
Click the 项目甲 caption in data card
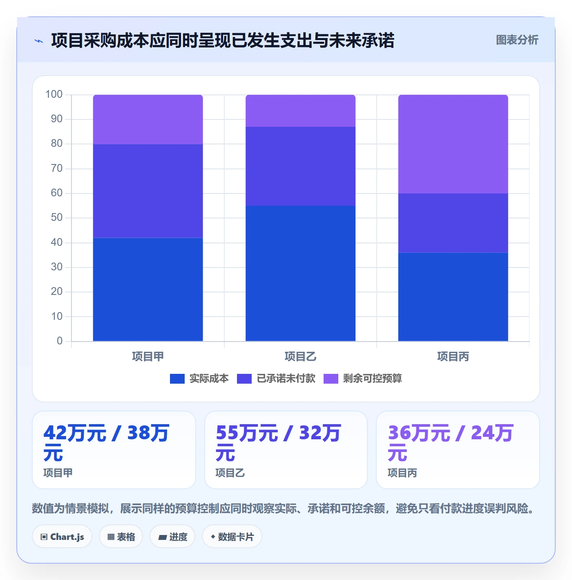point(58,473)
